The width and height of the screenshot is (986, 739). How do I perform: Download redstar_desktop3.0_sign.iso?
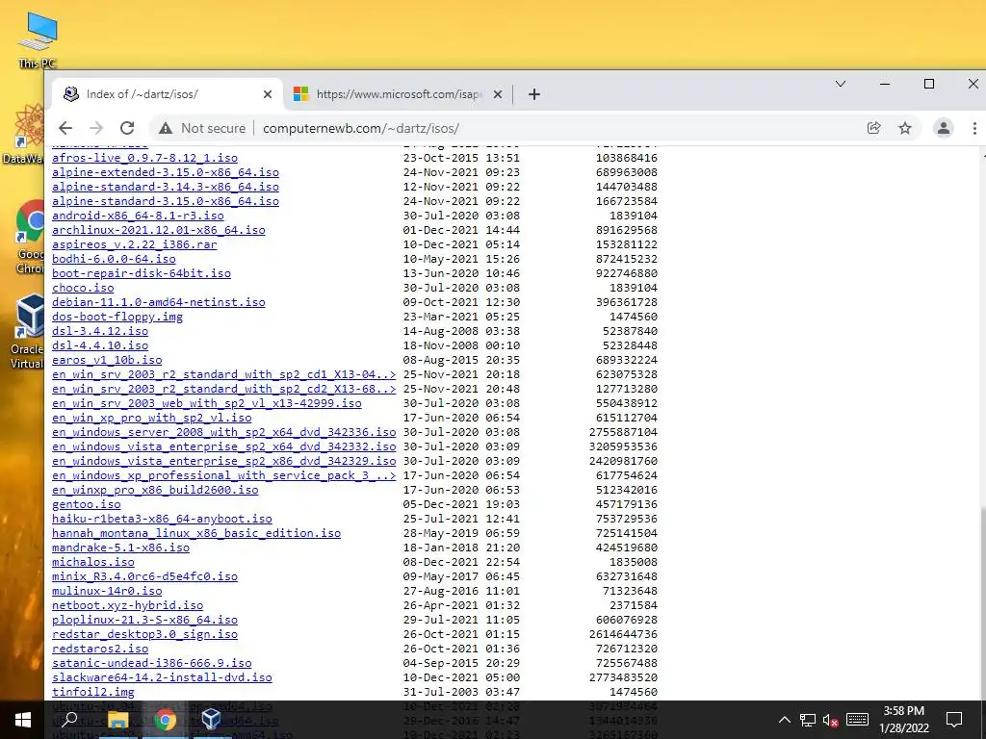tap(144, 635)
